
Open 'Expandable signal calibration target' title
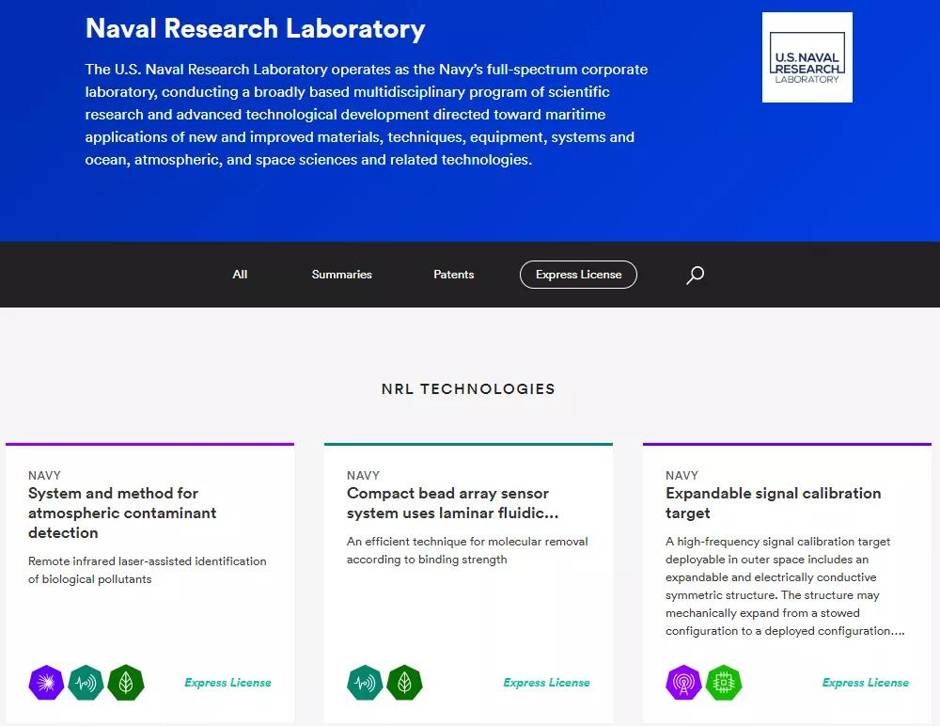774,503
